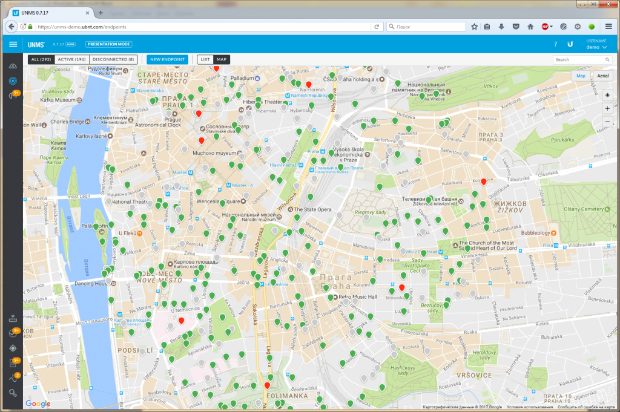Image resolution: width=620 pixels, height=412 pixels.
Task: Click the help question mark icon
Action: 555,44
